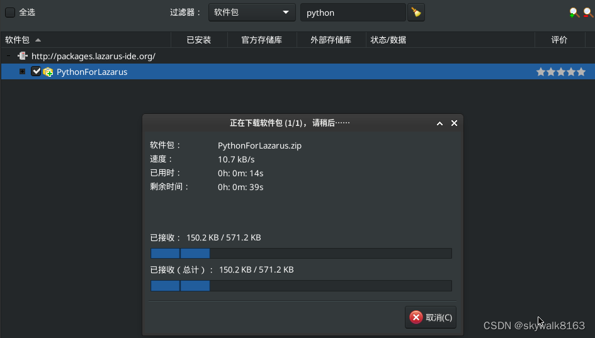Select the PythonForLazarus package row

(x=298, y=72)
